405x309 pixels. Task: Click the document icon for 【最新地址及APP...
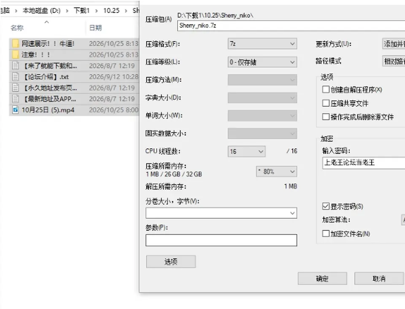point(16,99)
